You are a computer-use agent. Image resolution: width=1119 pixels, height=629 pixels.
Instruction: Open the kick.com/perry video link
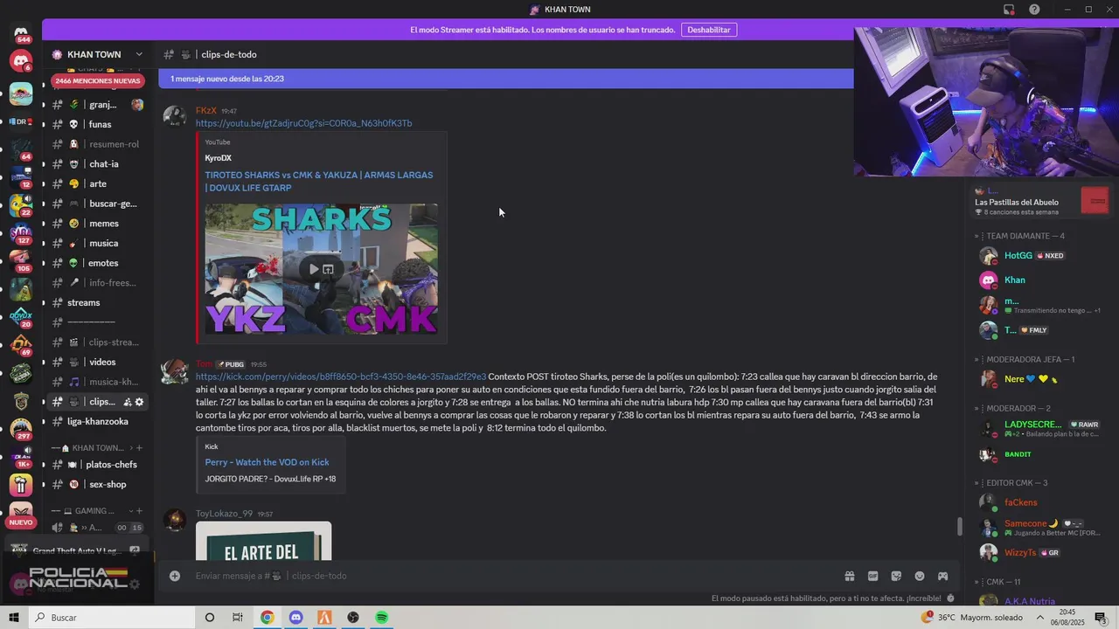click(341, 377)
